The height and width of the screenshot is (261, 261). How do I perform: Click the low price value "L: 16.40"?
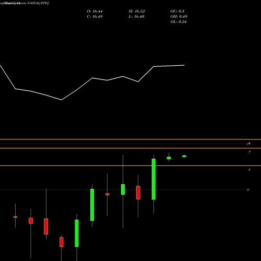pos(137,17)
